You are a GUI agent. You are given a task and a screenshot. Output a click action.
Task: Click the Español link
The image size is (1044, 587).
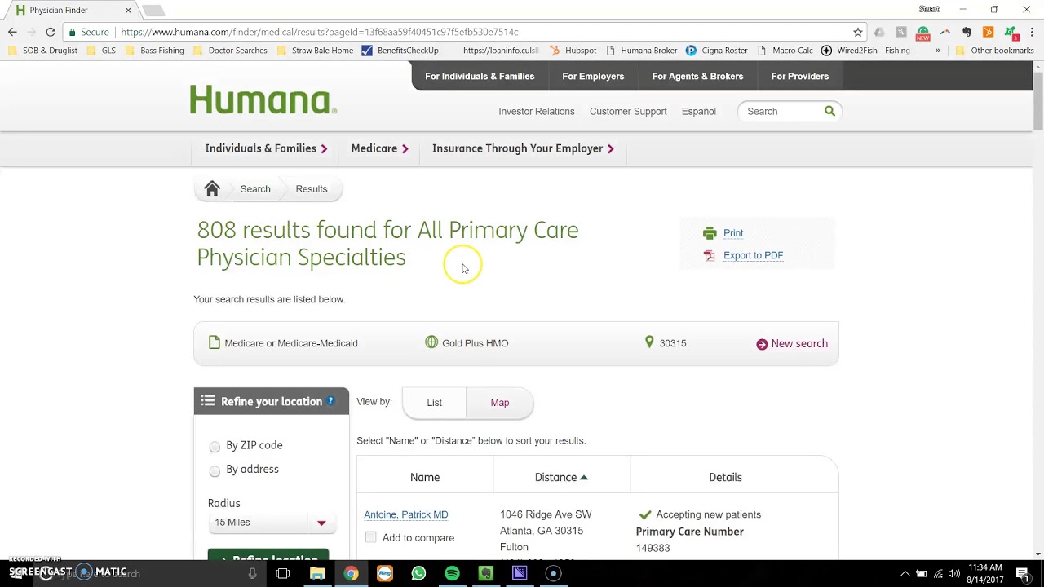[699, 111]
